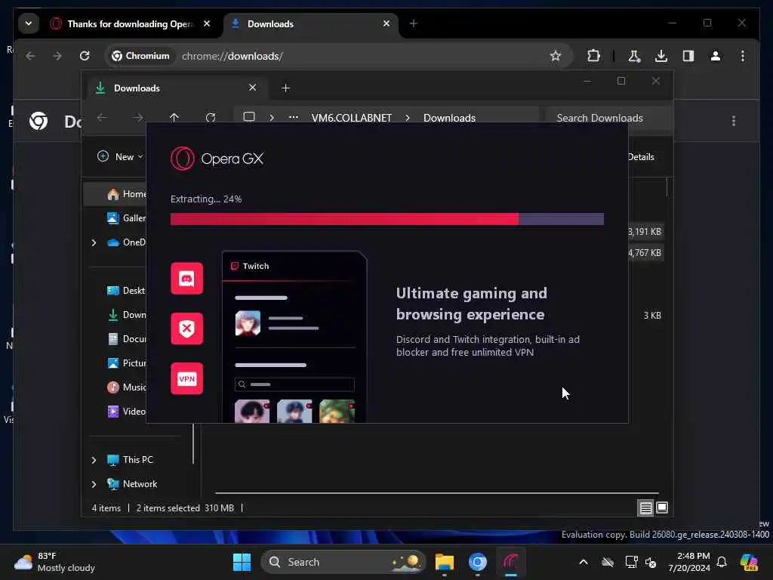Open Chrome Labs flask icon
This screenshot has width=773, height=580.
634,56
